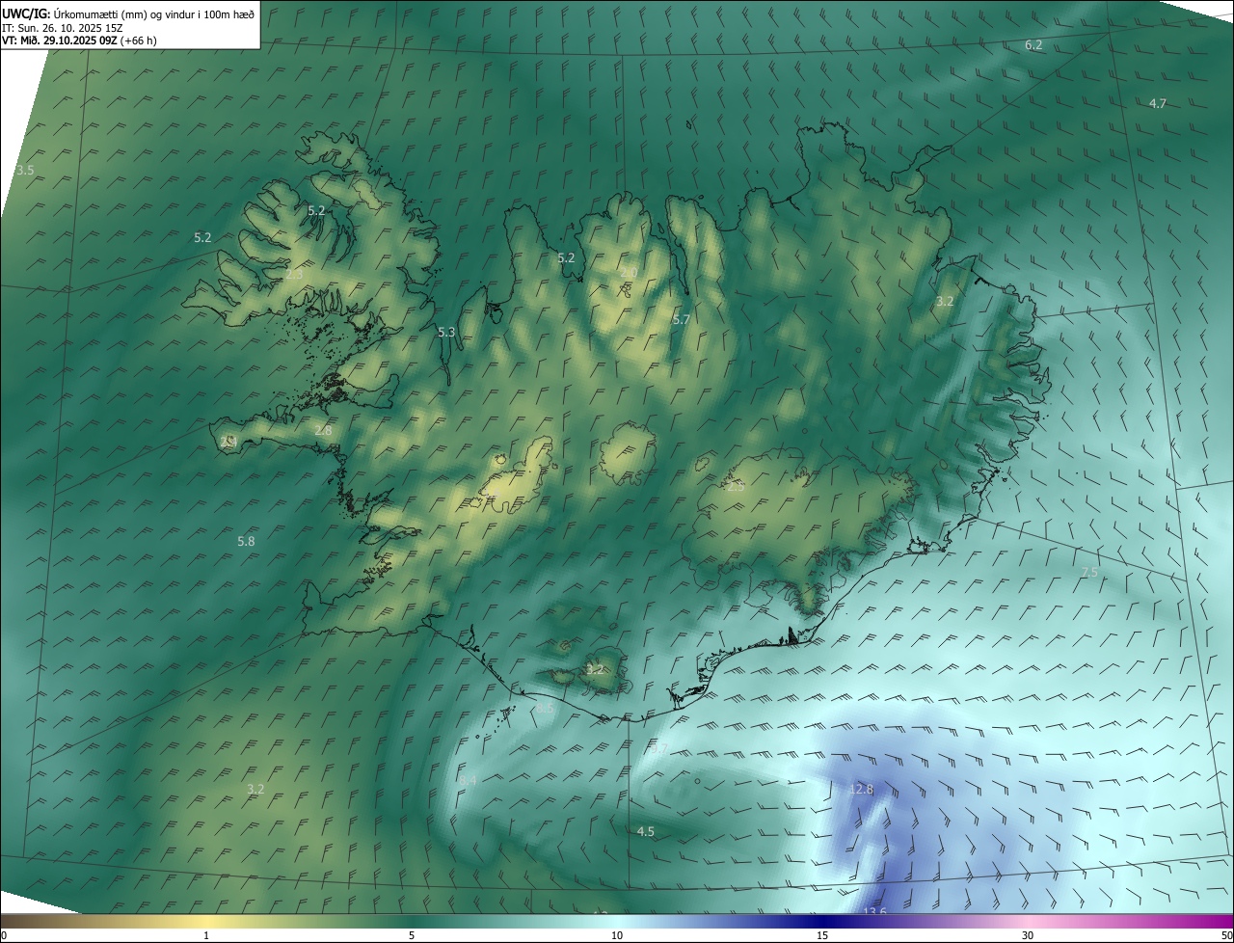Click the colorbar tick label "10"
The image size is (1234, 943).
617,935
